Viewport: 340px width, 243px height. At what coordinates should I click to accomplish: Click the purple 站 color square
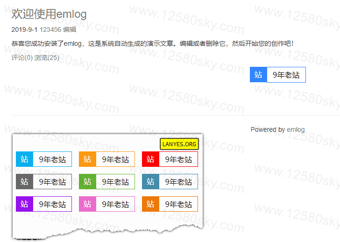click(x=24, y=204)
